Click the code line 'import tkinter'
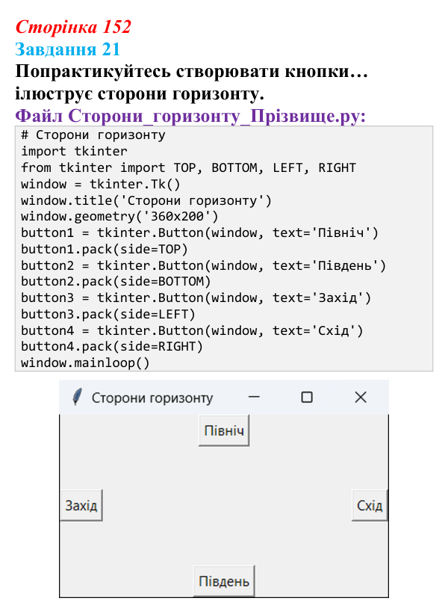The height and width of the screenshot is (613, 448). 74,151
